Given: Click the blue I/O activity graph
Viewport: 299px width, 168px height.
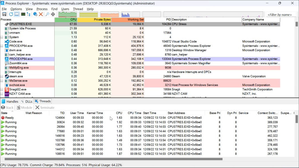Looking at the screenshot, I should pyautogui.click(x=131, y=14).
